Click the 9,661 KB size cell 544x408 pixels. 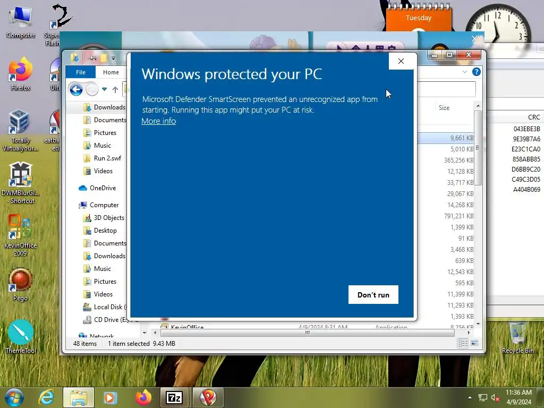tap(462, 138)
